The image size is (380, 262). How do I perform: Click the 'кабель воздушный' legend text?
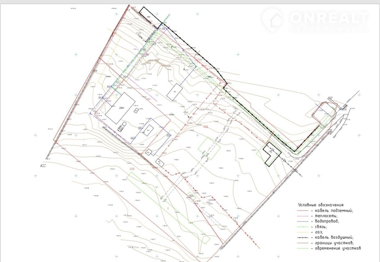tap(333, 237)
